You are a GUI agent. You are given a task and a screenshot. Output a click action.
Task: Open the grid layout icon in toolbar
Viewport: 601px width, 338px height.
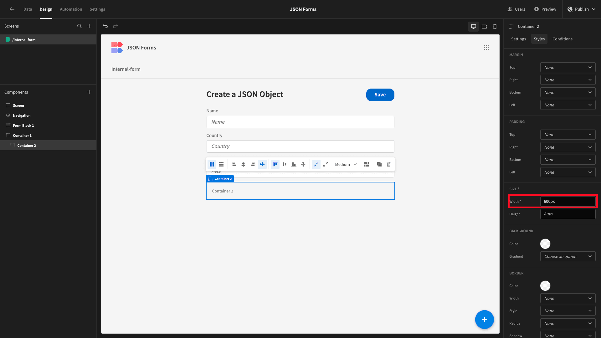click(367, 164)
